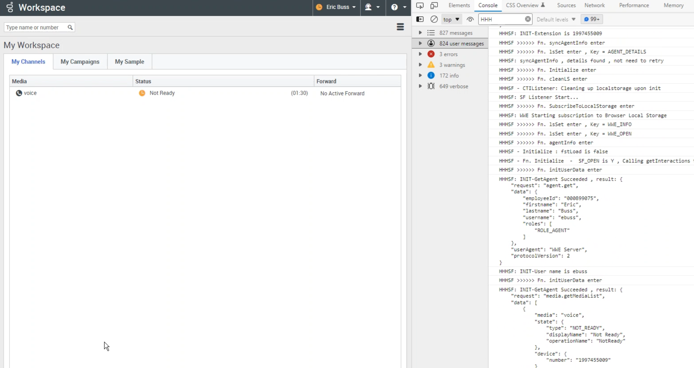Click the voice channel Not Ready status

tap(162, 93)
